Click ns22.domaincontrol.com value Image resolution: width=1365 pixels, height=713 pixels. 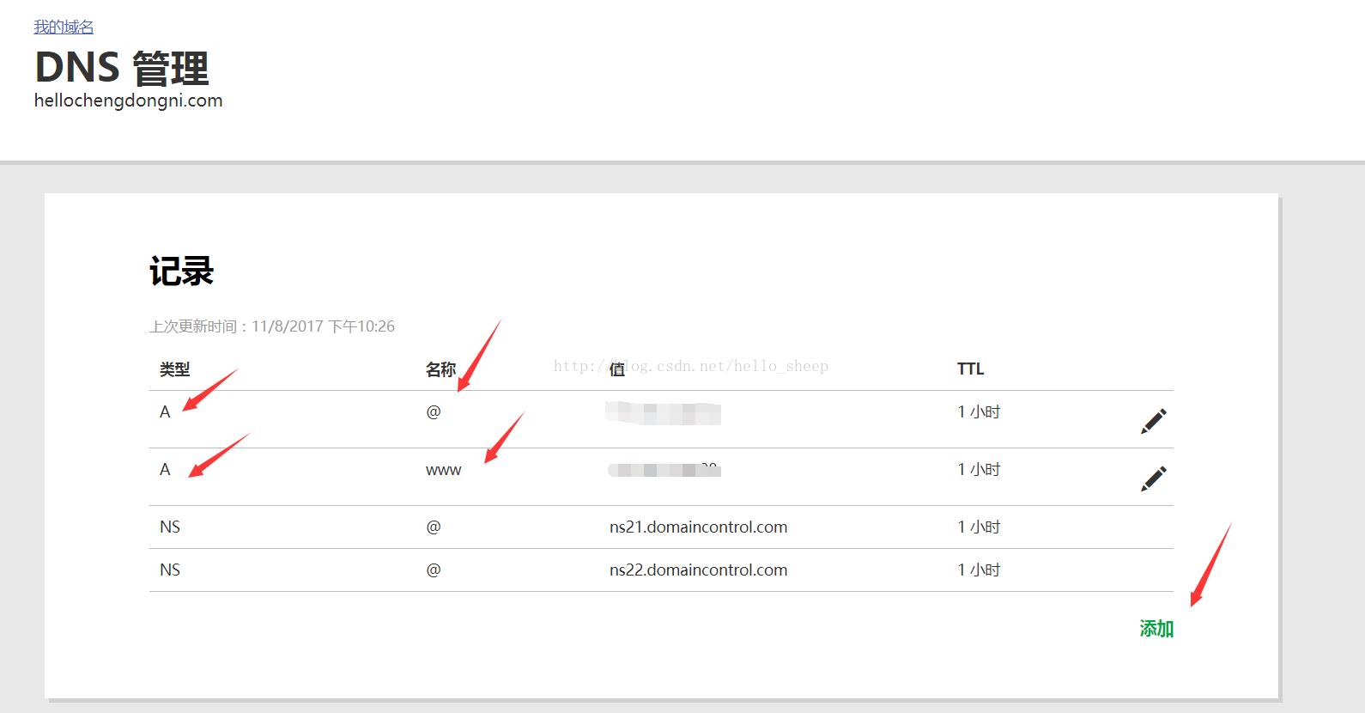(698, 570)
